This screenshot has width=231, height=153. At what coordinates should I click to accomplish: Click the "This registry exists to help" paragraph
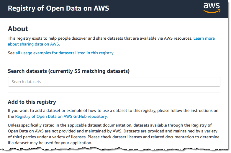[89, 38]
